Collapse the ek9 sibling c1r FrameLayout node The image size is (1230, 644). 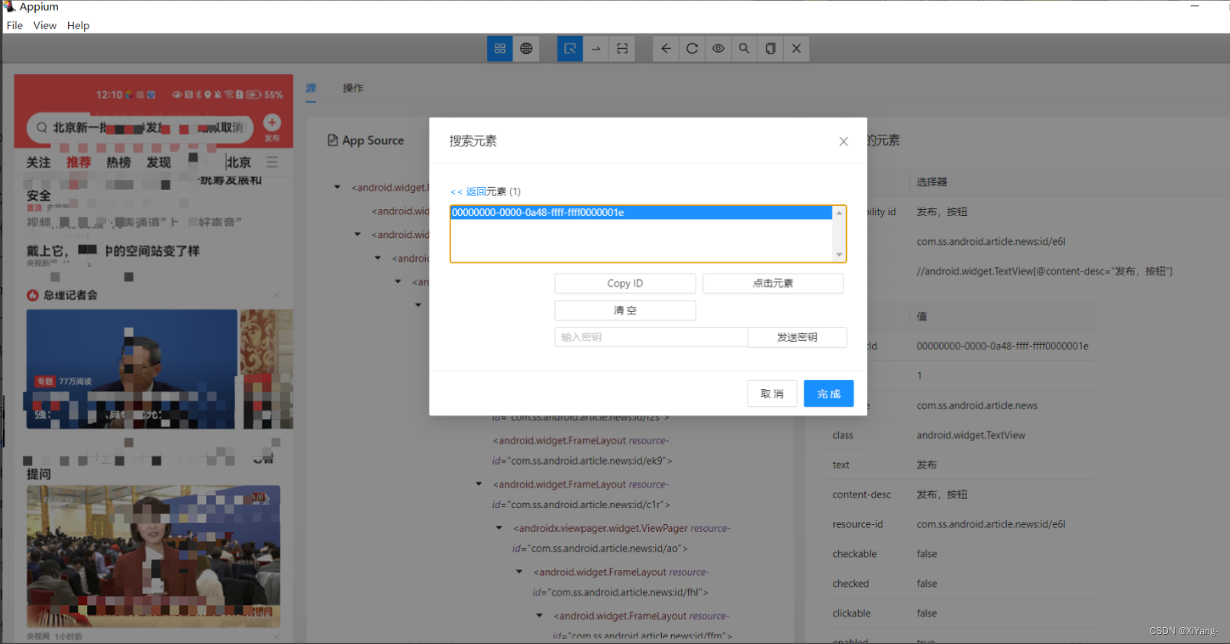(479, 484)
